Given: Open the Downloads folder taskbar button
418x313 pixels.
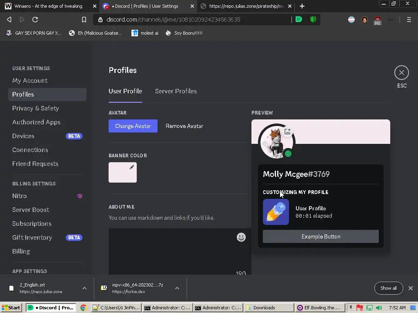Looking at the screenshot, I should pyautogui.click(x=269, y=308).
